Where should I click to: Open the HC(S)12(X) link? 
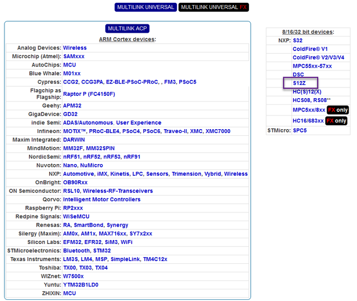point(307,91)
